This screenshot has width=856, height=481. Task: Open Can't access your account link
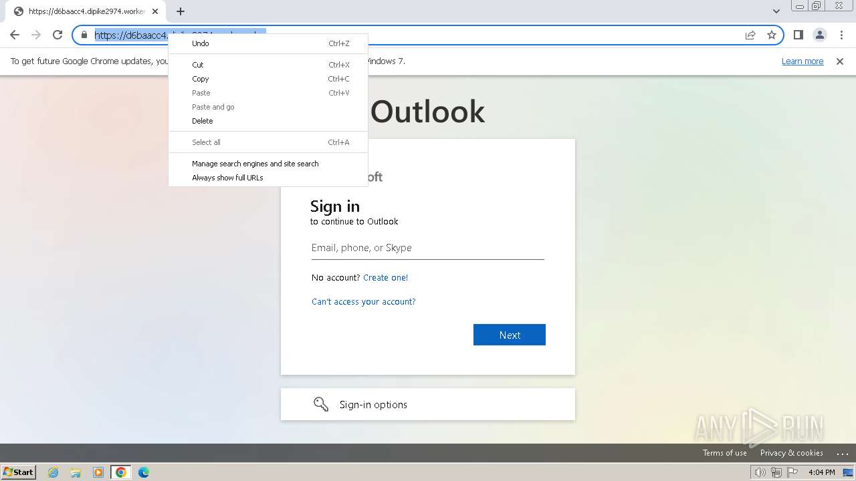click(364, 302)
